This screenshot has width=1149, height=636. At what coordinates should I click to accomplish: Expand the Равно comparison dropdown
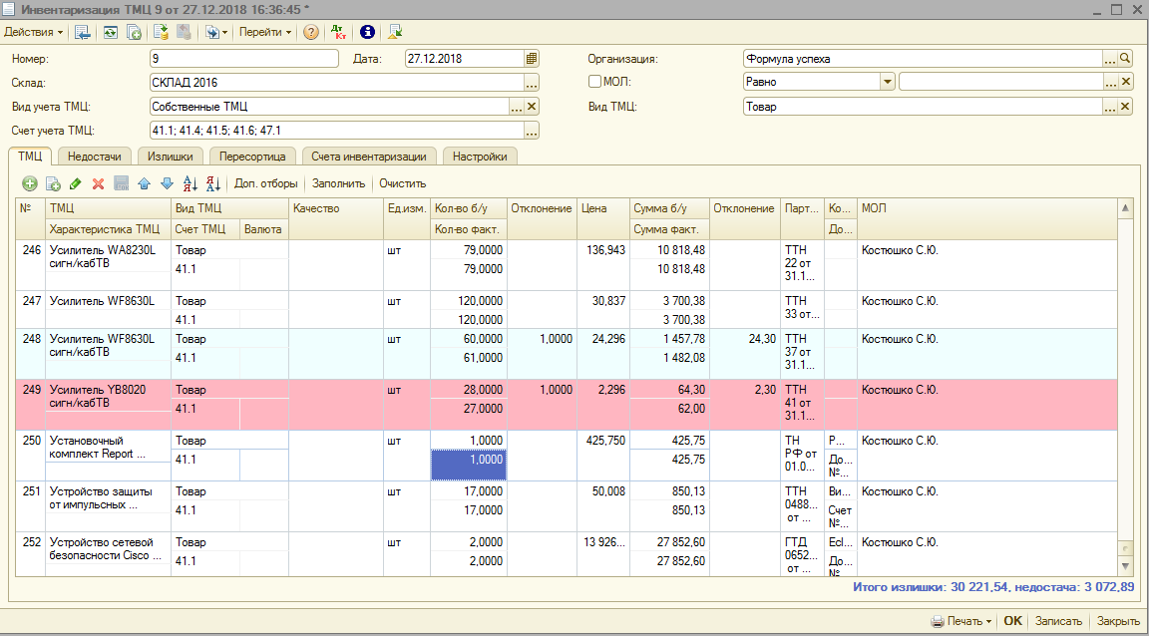[x=887, y=82]
